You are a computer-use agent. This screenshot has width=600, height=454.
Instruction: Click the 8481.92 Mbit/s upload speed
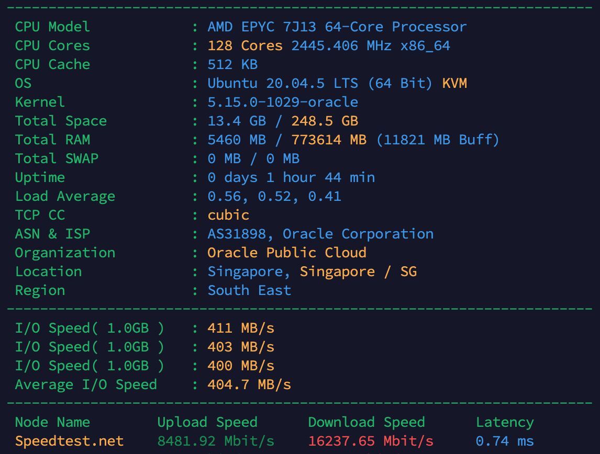click(216, 441)
